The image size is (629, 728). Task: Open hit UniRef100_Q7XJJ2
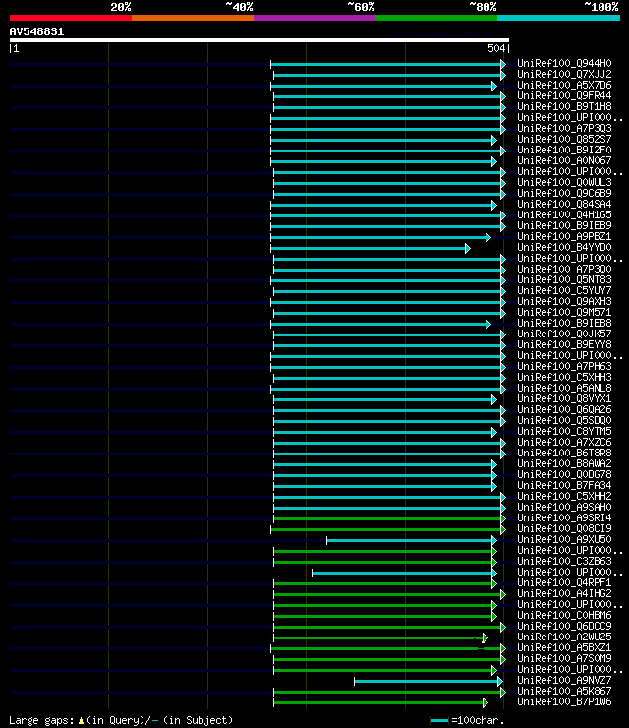(564, 74)
